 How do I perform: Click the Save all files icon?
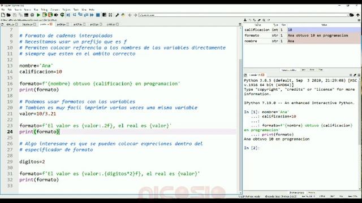coord(20,15)
